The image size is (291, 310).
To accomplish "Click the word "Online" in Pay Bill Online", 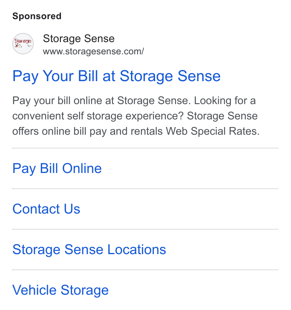I will pyautogui.click(x=82, y=168).
